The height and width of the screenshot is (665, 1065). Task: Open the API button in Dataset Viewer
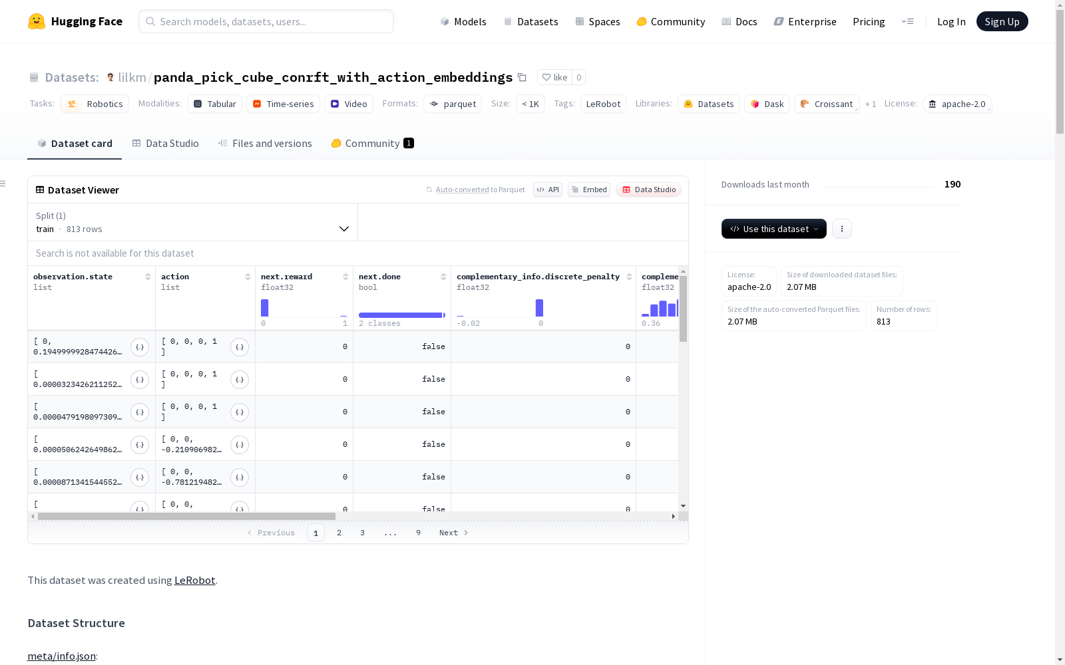[x=548, y=190]
